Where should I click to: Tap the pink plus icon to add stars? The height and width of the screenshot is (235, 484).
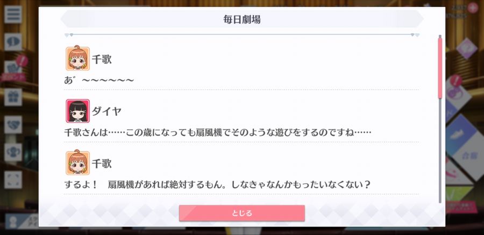472,8
